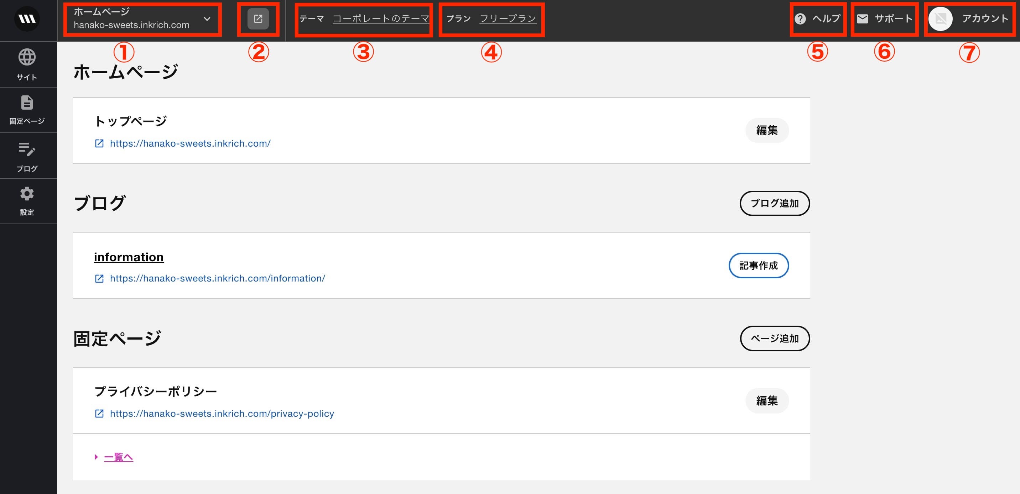Open the /information/ URL link

point(217,278)
